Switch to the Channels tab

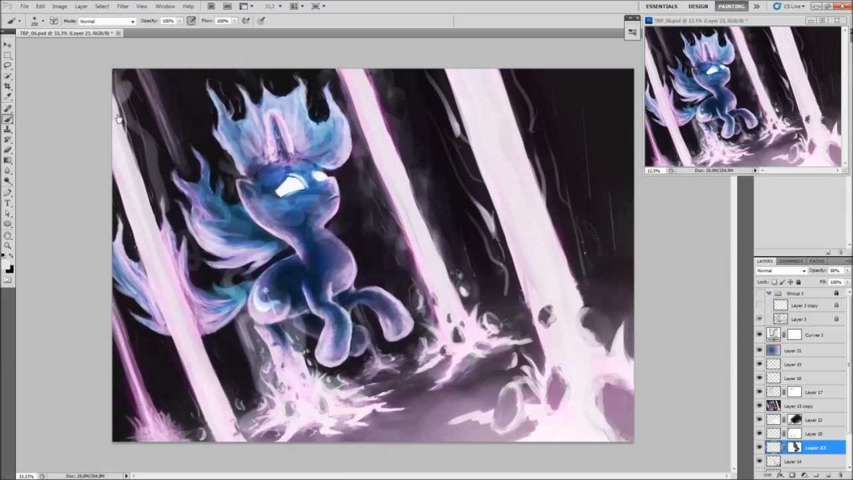791,261
